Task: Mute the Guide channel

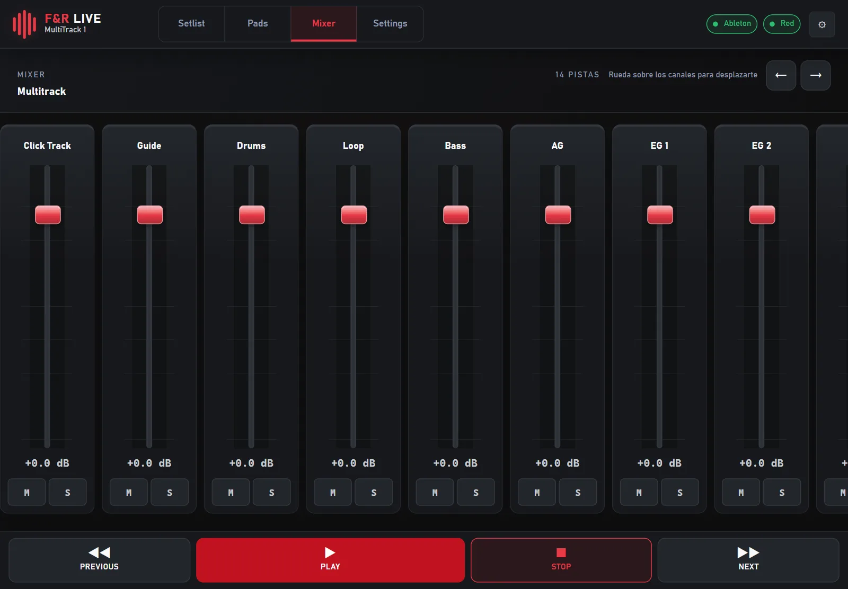Action: tap(129, 492)
